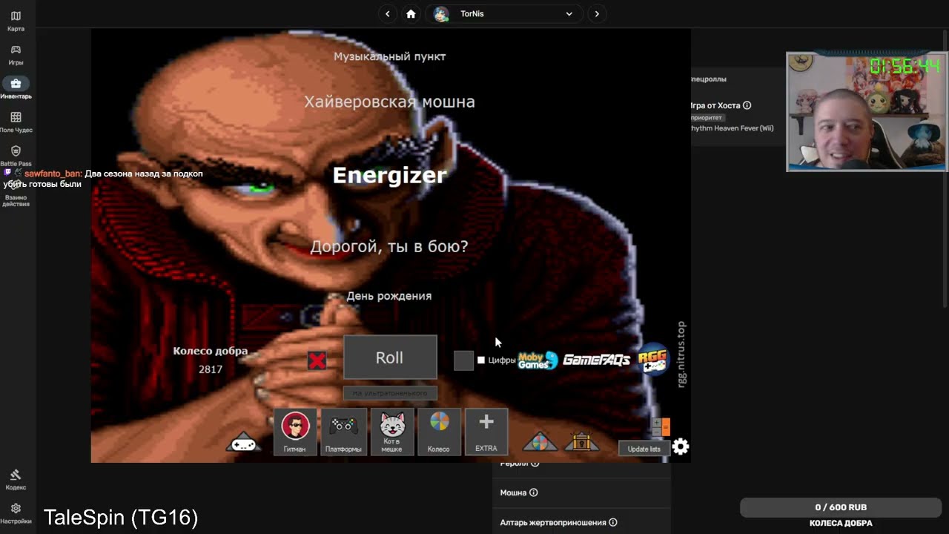This screenshot has width=949, height=534.
Task: Open Взаимодействия in the sidebar
Action: coord(16,194)
